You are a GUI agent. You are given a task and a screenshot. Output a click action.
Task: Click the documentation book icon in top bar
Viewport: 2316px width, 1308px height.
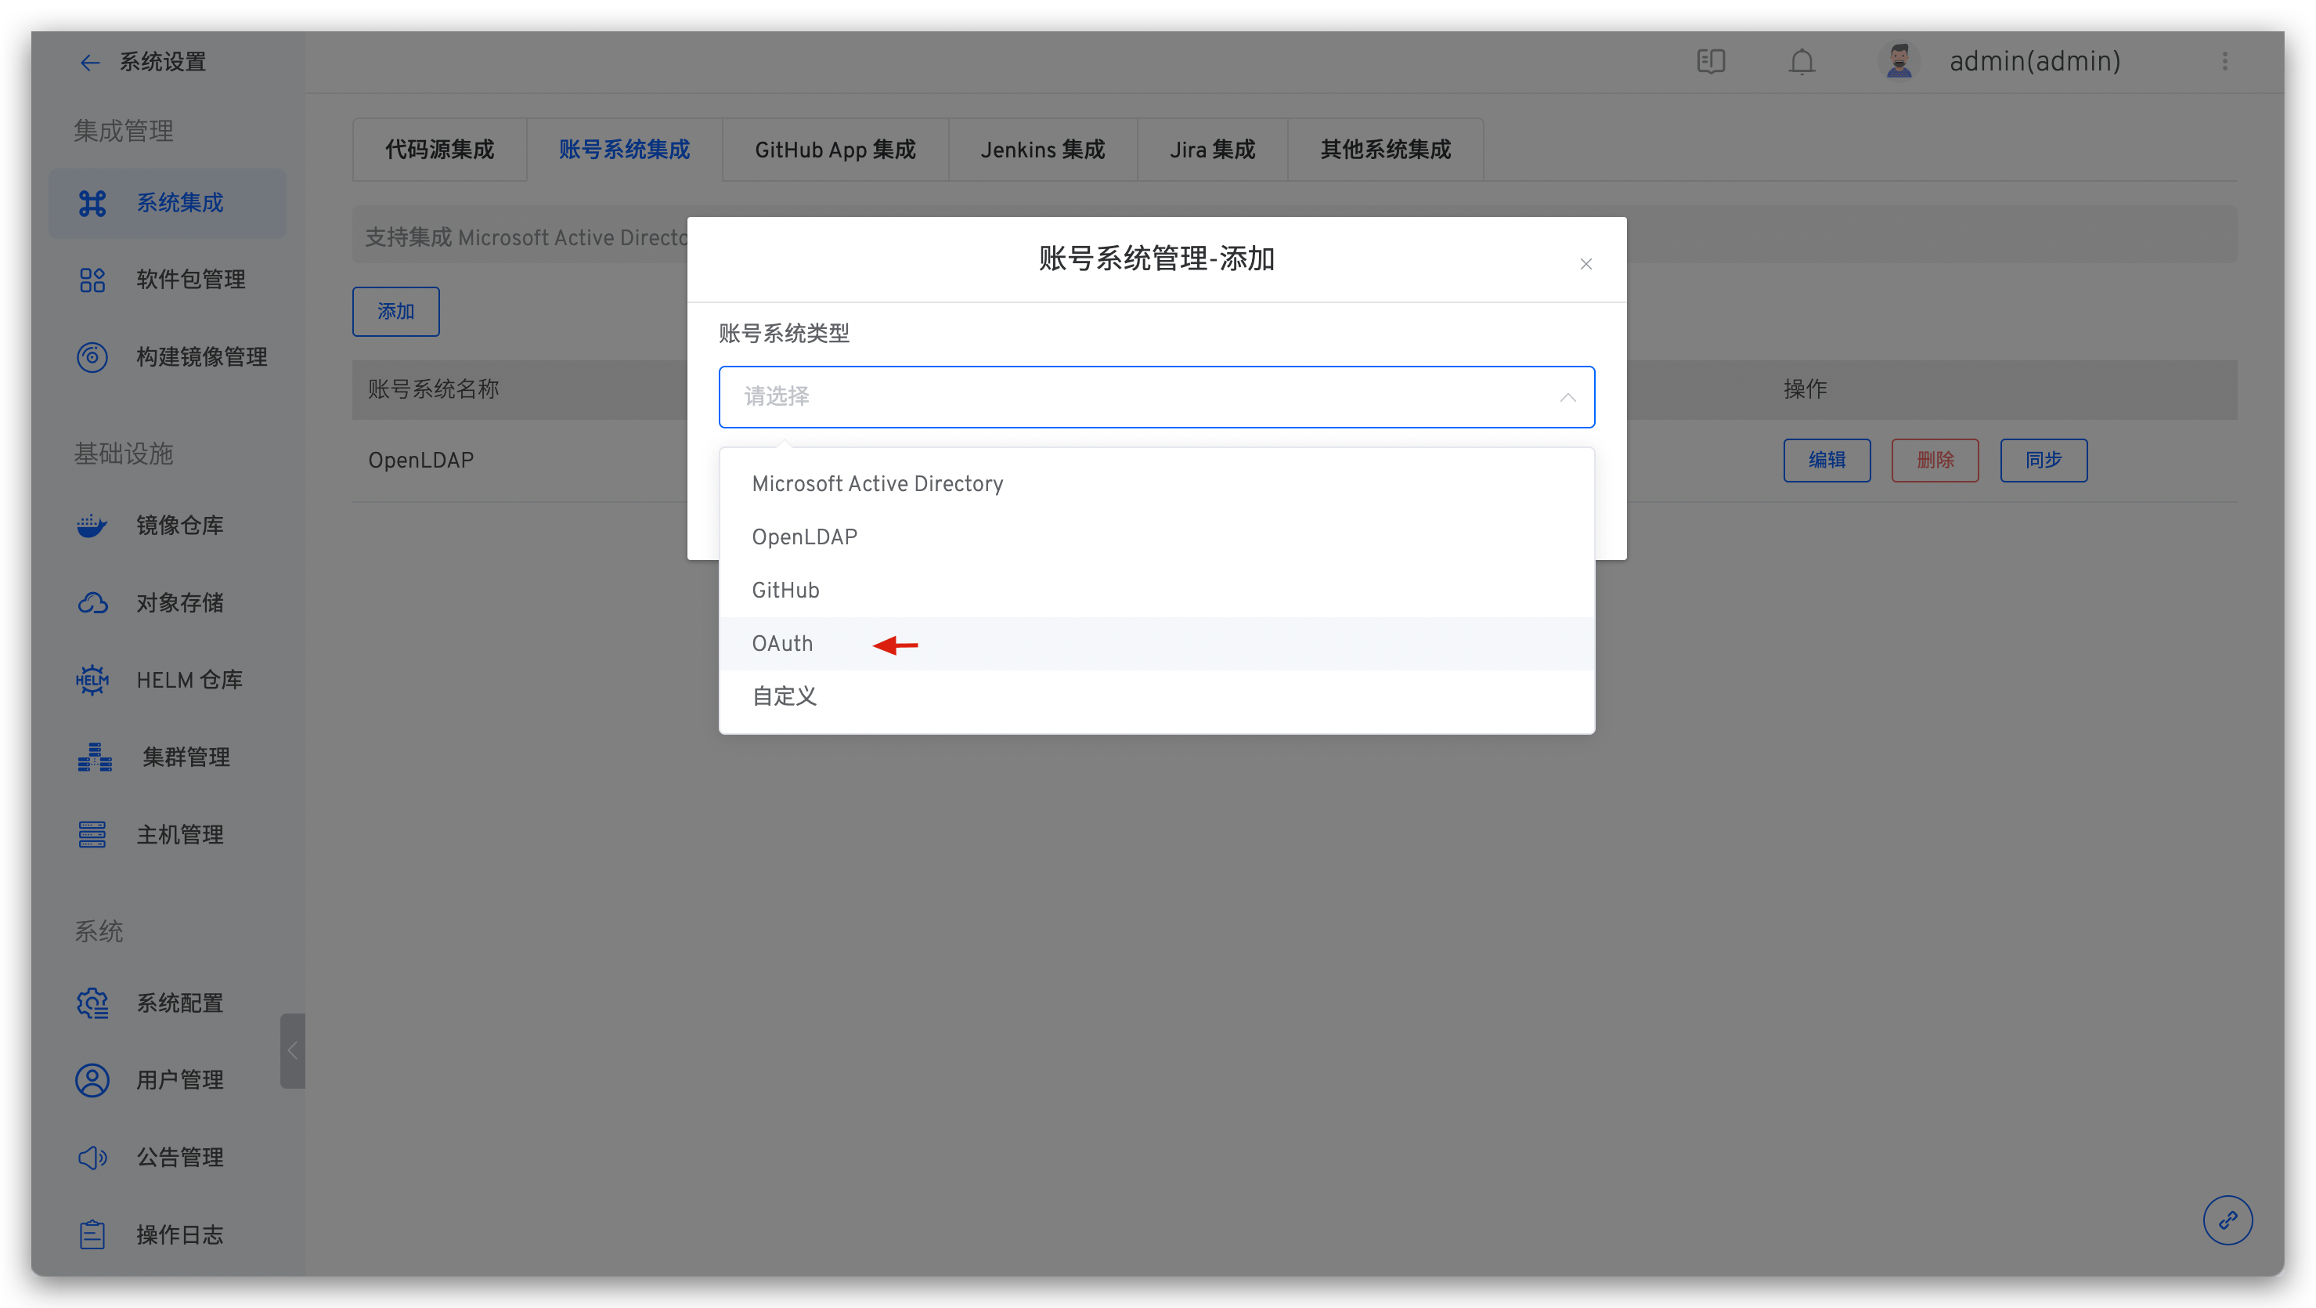(x=1711, y=61)
